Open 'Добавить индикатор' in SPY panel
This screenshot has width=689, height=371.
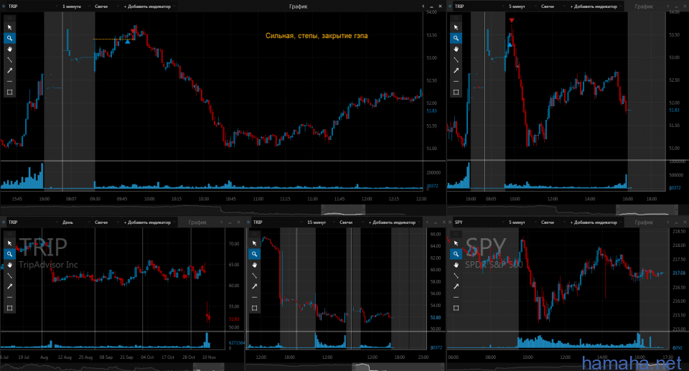coord(596,222)
